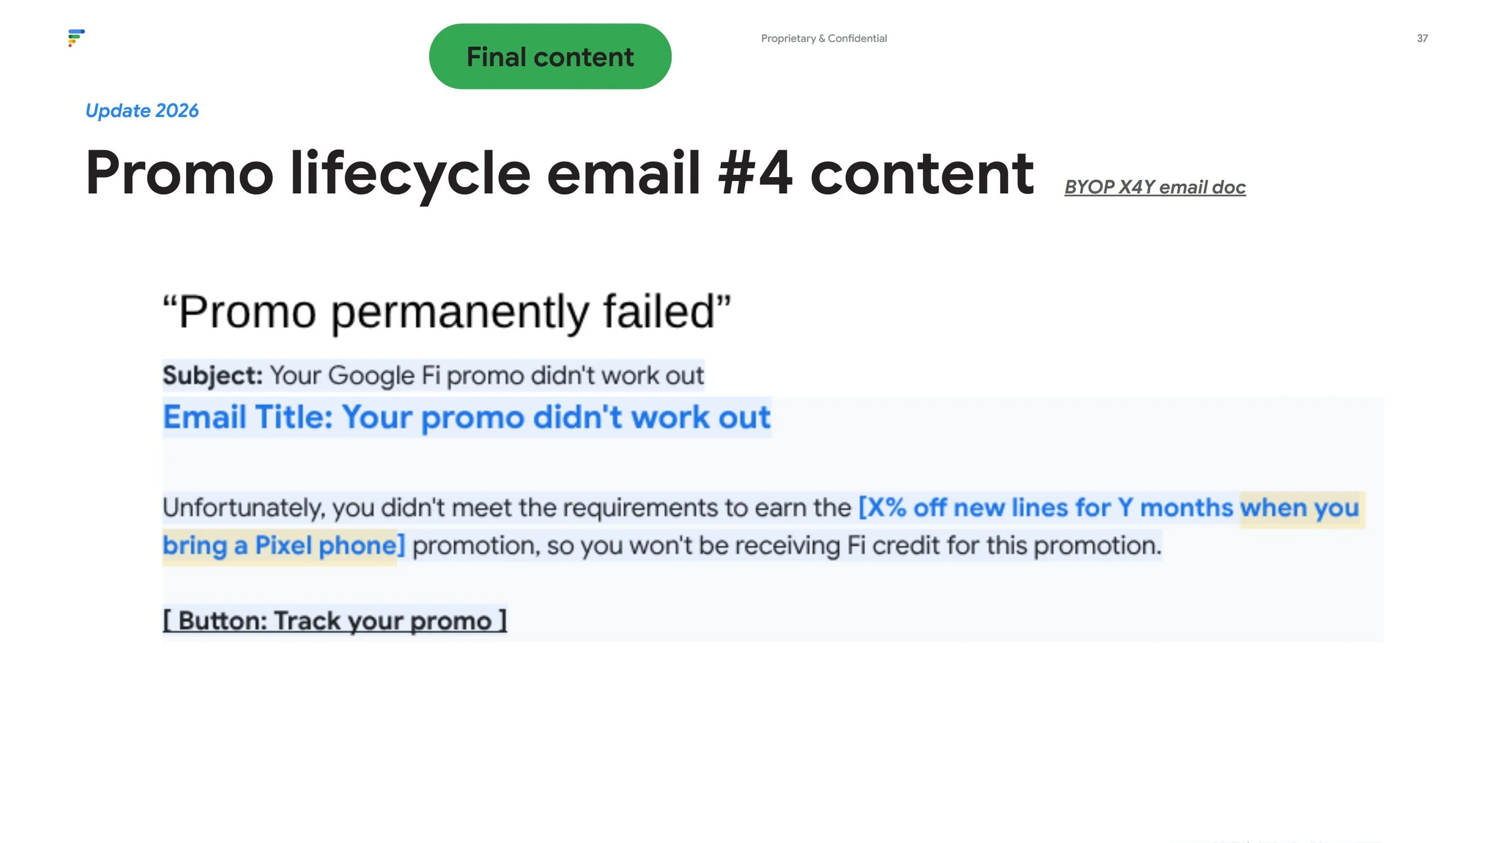Click "didn't meet the requirements" phrase

[x=550, y=508]
